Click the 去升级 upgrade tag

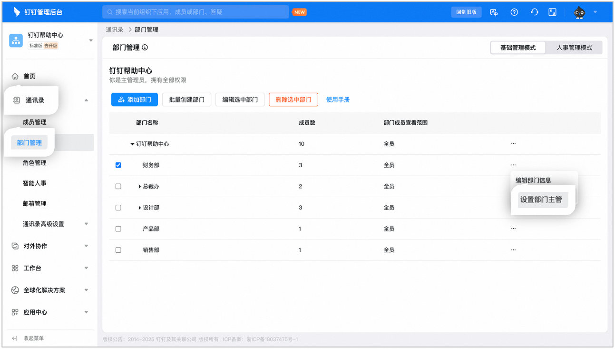pyautogui.click(x=51, y=46)
